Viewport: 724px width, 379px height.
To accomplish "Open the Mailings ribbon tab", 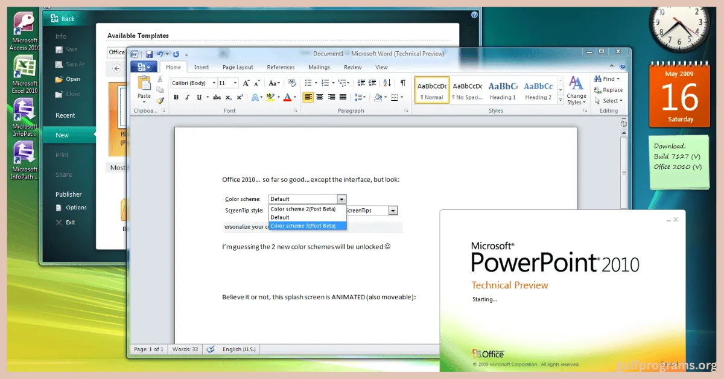I will (319, 67).
